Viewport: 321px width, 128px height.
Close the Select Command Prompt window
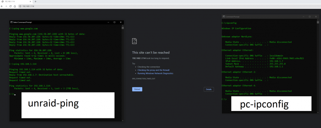[121, 22]
